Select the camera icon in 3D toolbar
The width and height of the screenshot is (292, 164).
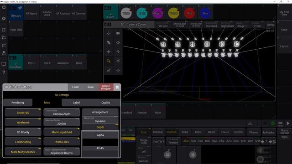(118, 33)
